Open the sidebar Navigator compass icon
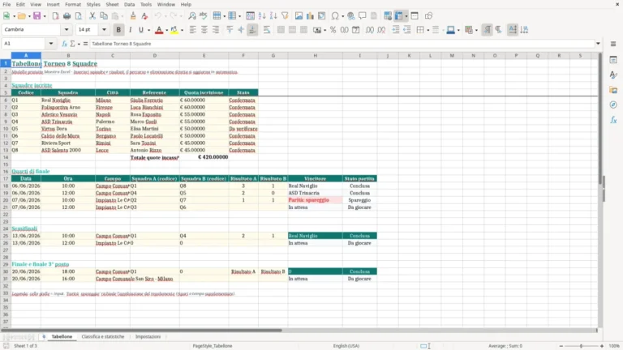Viewport: 623px width, 350px height. pyautogui.click(x=613, y=105)
